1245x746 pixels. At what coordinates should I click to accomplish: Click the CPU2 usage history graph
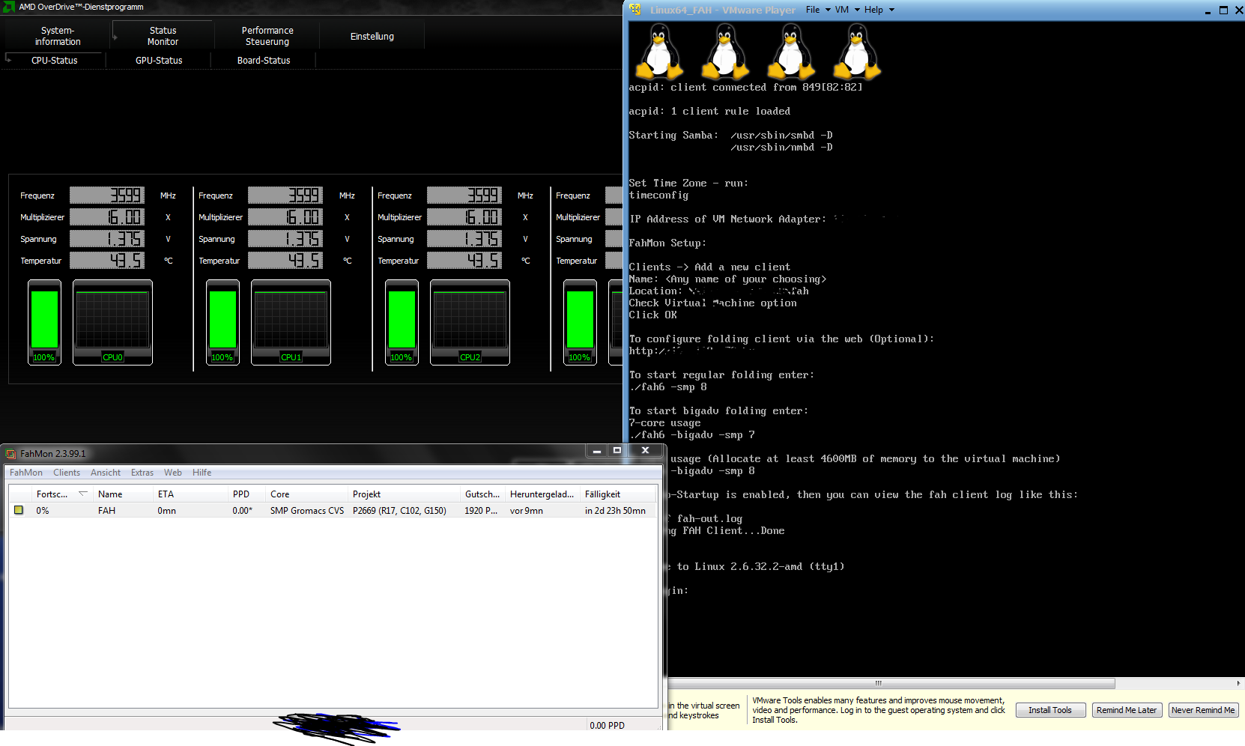470,322
